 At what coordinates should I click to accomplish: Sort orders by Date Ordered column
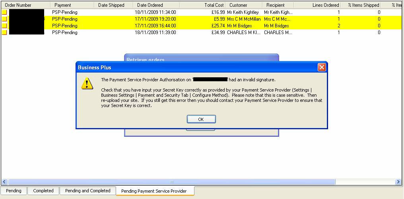click(150, 5)
